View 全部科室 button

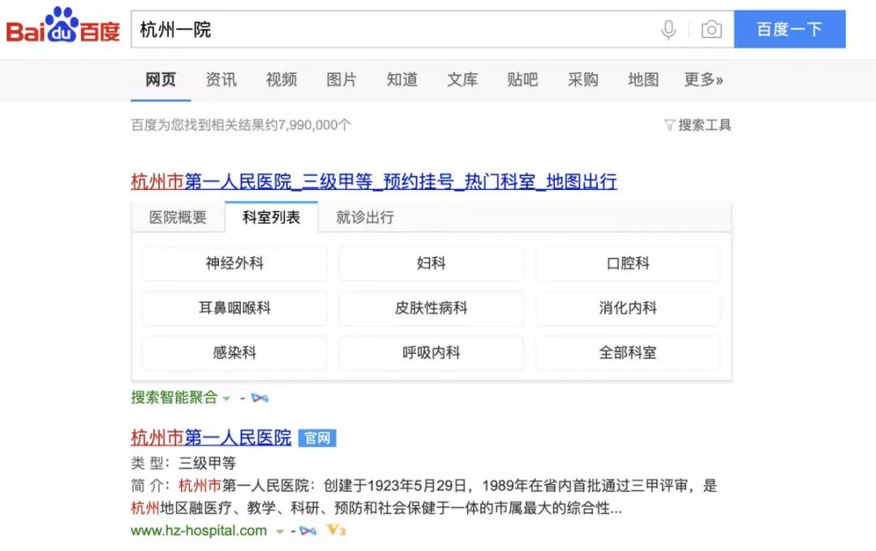628,353
